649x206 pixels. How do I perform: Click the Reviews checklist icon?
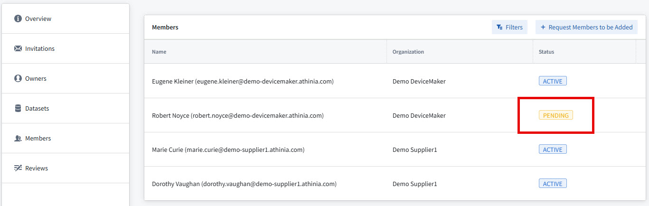tap(18, 168)
